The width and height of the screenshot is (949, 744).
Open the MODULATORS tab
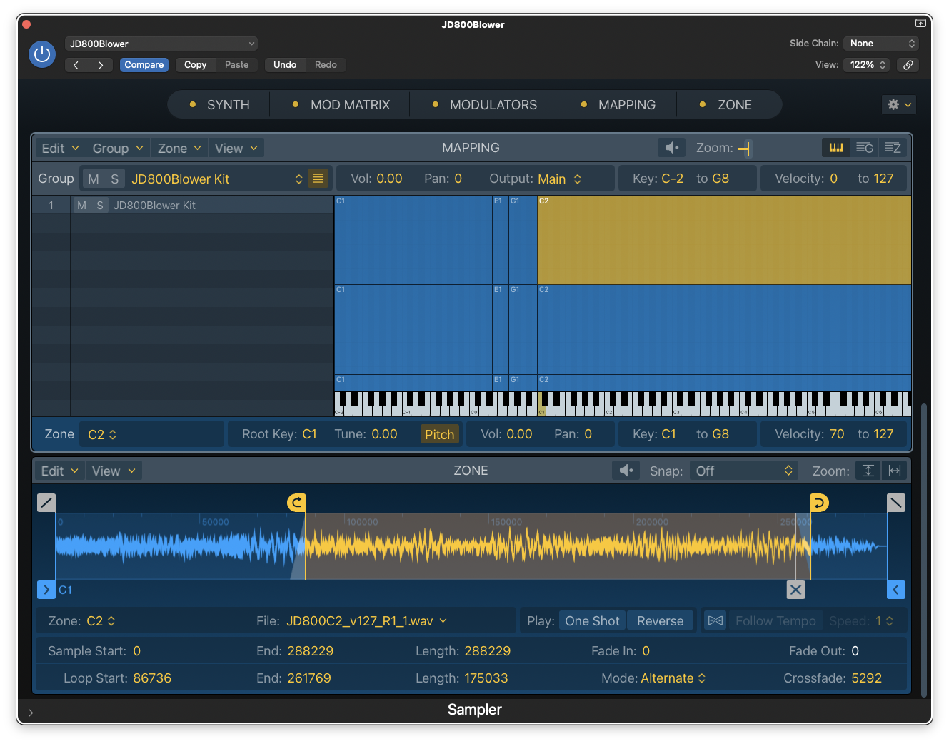tap(485, 105)
